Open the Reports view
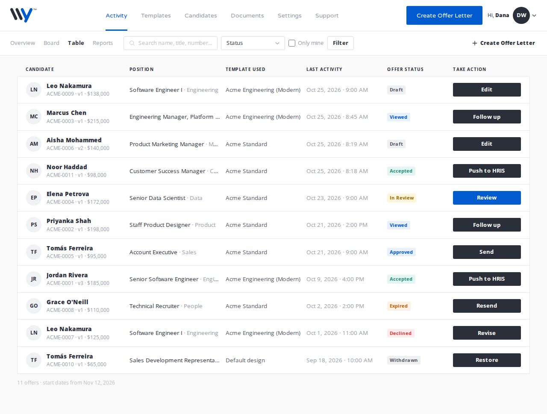This screenshot has height=414, width=547. 103,43
